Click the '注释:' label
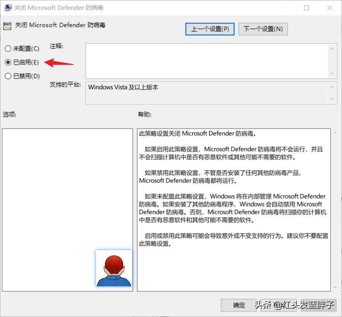The height and width of the screenshot is (317, 342). pyautogui.click(x=56, y=46)
